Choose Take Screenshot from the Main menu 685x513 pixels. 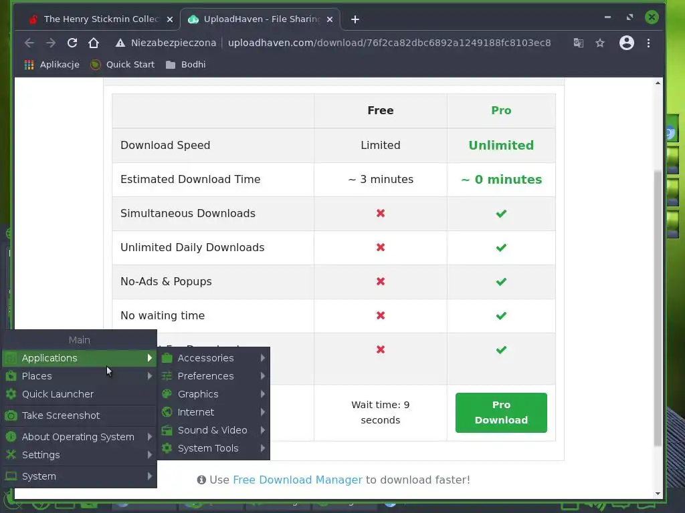coord(79,415)
